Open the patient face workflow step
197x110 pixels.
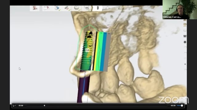34,8
